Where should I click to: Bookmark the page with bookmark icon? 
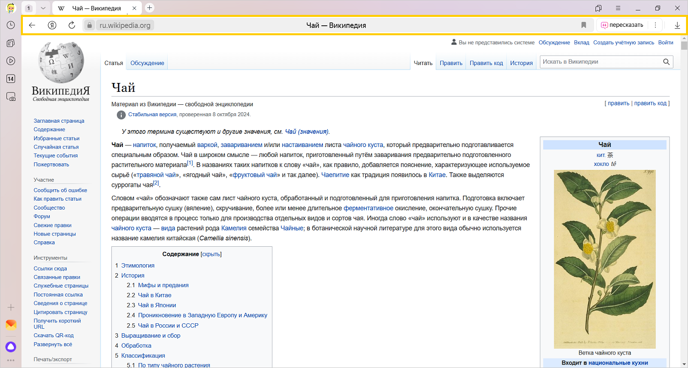coord(584,25)
